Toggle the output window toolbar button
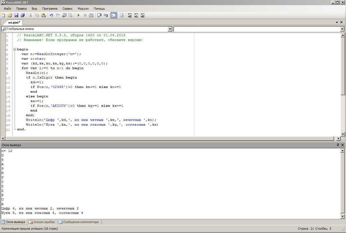The height and width of the screenshot is (233, 346). [114, 15]
